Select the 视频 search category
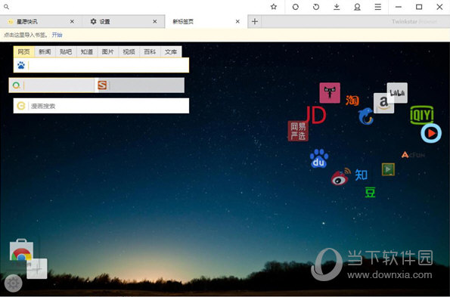Screen dimensions: 450x297 click(x=129, y=51)
